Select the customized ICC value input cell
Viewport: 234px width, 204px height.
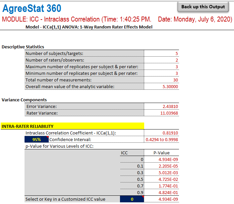(x=132, y=199)
